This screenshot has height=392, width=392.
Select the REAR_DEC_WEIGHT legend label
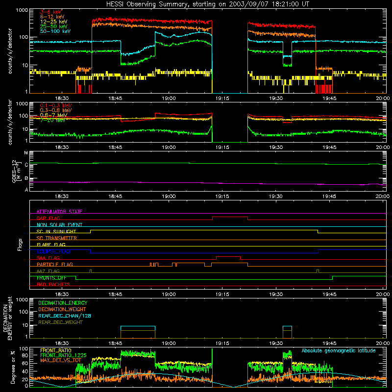click(x=60, y=322)
